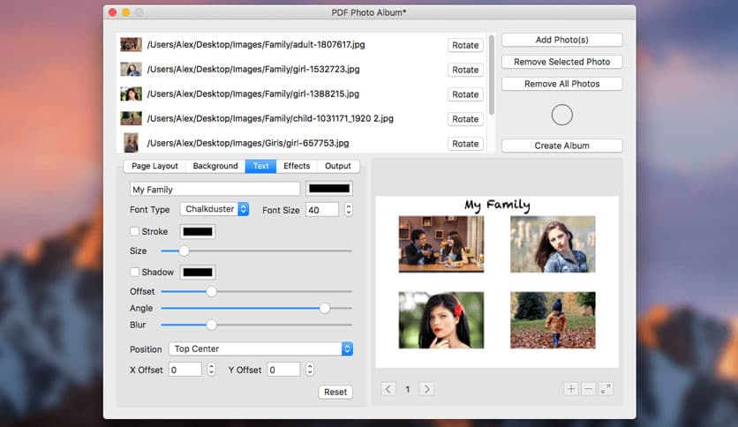Click the My Family title text field
This screenshot has width=738, height=427.
215,189
